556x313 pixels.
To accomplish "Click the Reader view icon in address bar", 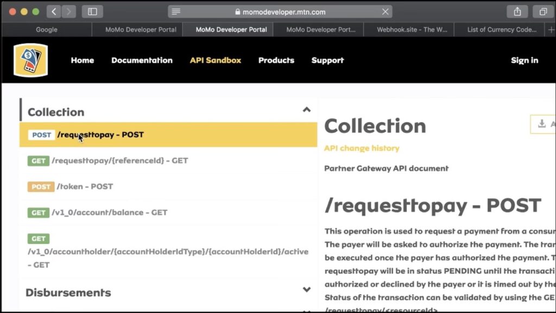I will [x=175, y=11].
